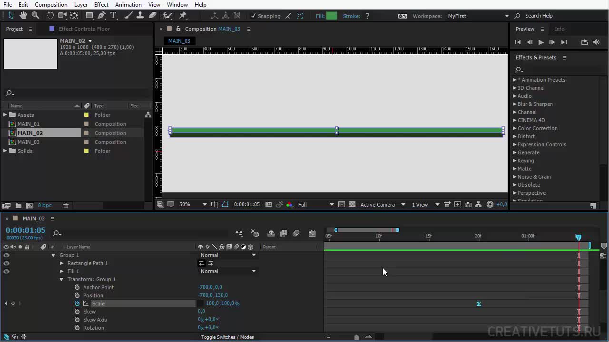Open the Composition menu
Viewport: 609px width, 342px height.
(51, 4)
